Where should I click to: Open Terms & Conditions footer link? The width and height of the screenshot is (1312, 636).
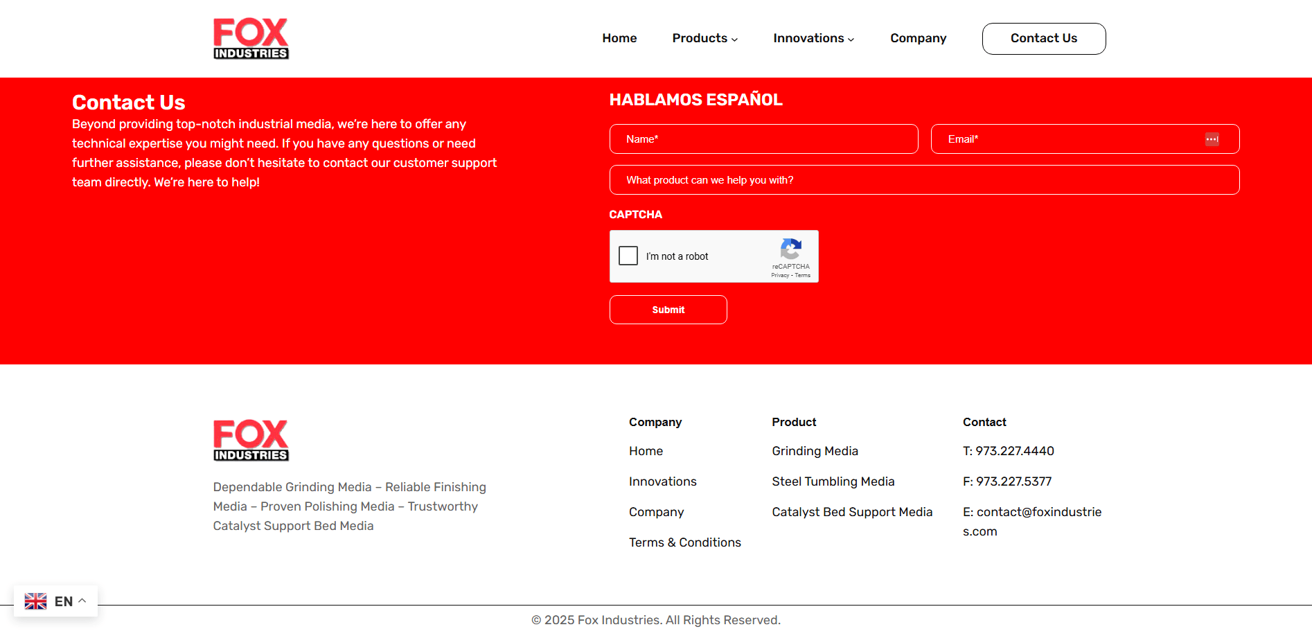click(x=684, y=542)
